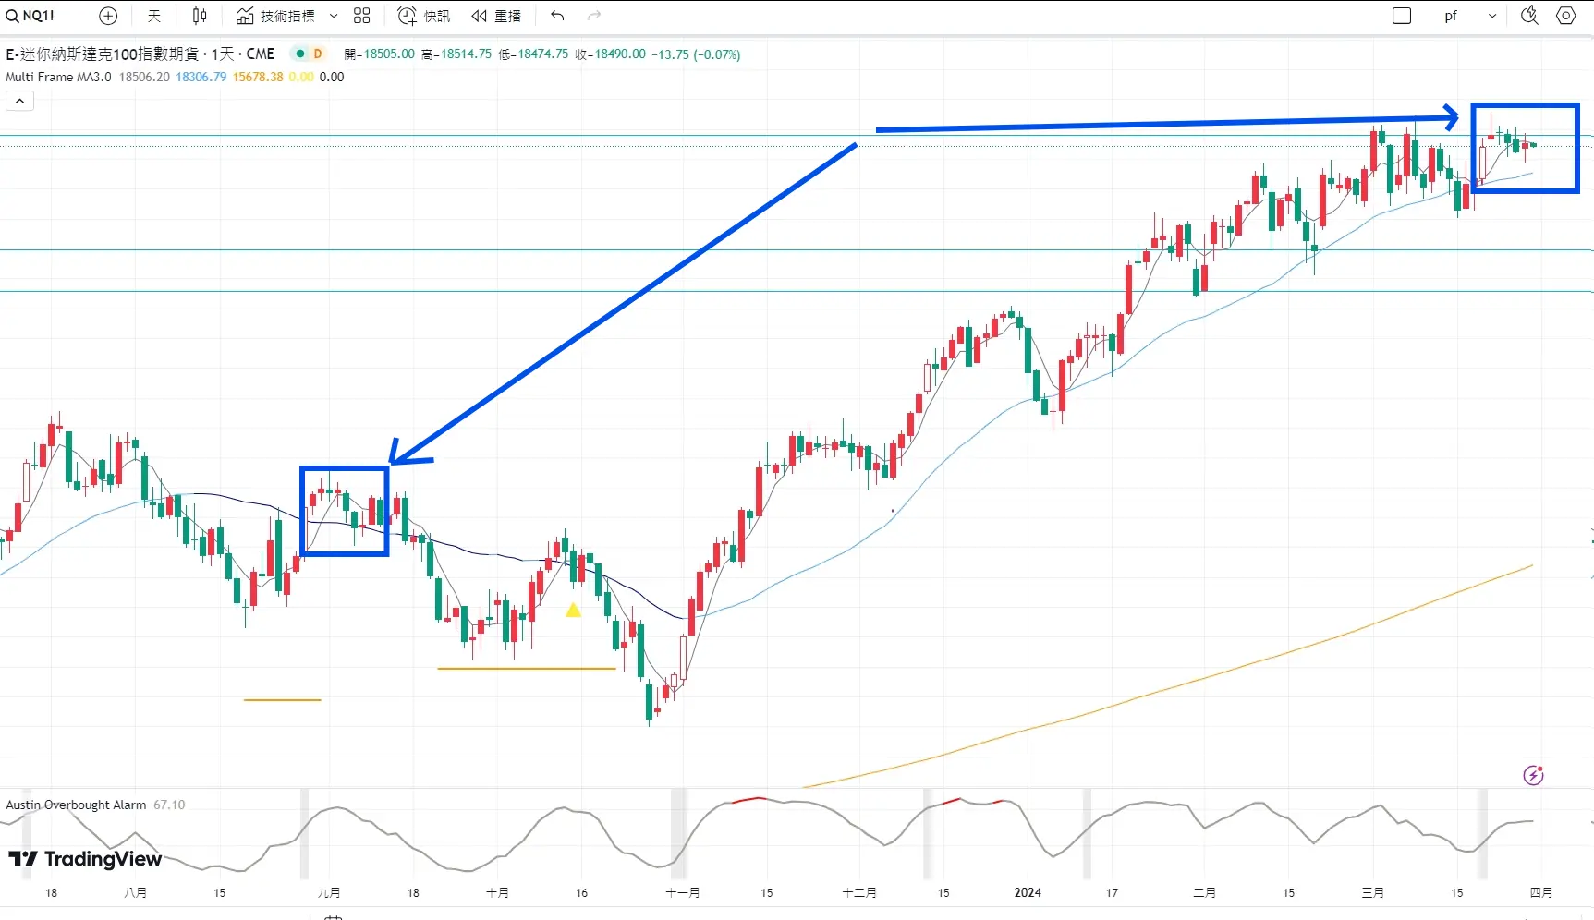Click the price change -13.75 (-0.07%)
Screen dimensions: 1594x920
click(696, 54)
